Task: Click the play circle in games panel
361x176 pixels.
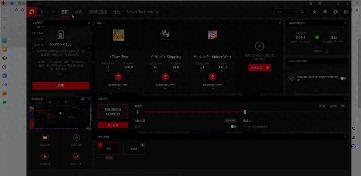Action: click(x=259, y=46)
